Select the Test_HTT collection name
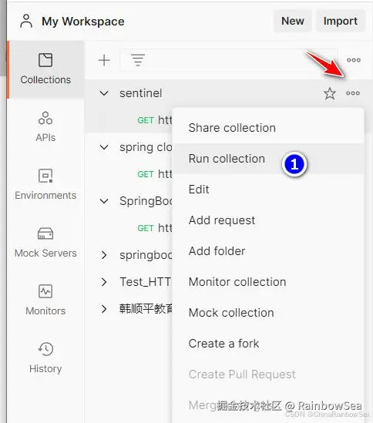Image resolution: width=373 pixels, height=423 pixels. click(x=145, y=282)
